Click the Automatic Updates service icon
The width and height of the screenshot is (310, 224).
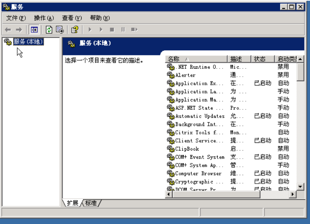pos(171,116)
